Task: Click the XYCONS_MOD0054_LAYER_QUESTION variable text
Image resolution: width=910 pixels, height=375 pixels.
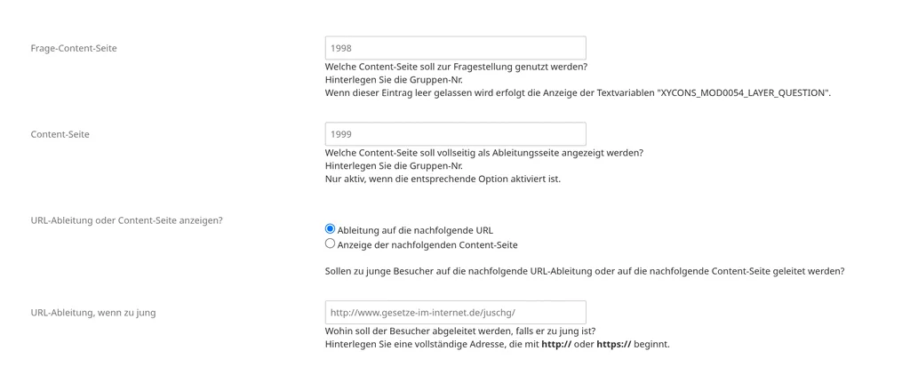Action: pos(743,93)
